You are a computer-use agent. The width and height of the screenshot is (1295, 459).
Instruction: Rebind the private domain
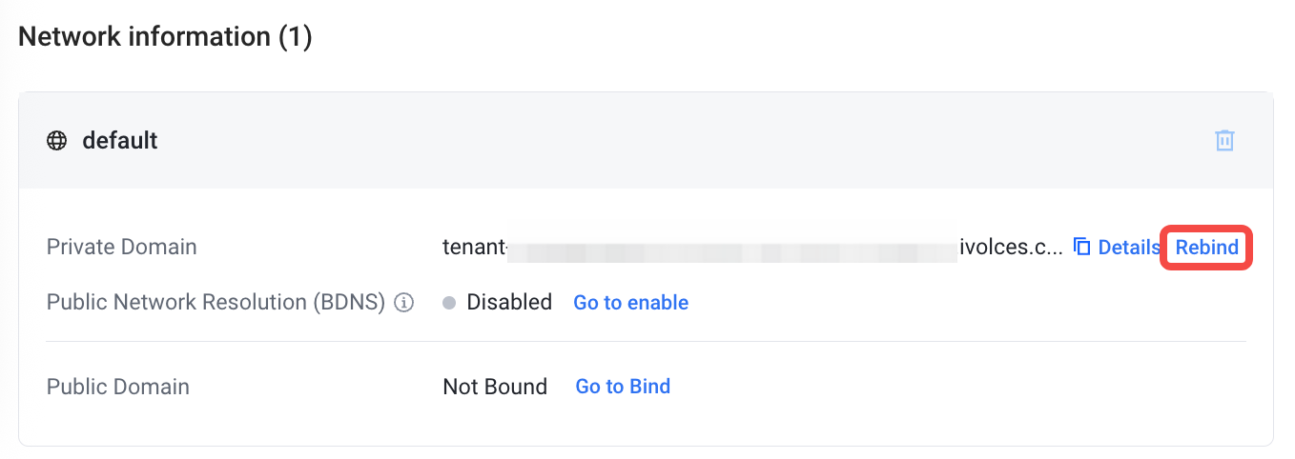pyautogui.click(x=1206, y=248)
